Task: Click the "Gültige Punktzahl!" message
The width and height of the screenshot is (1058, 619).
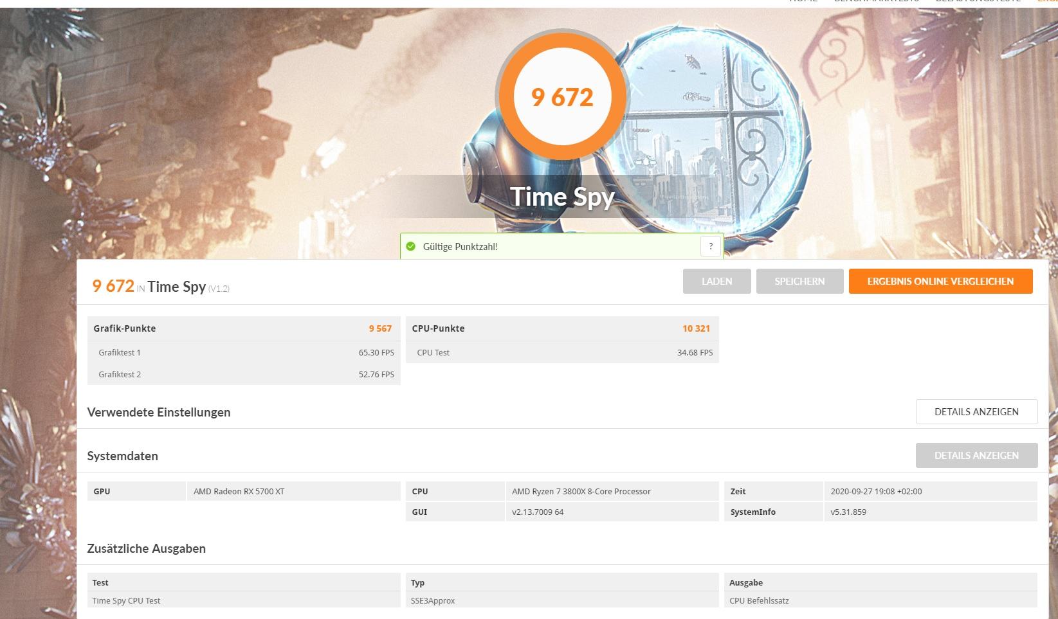Action: pos(460,247)
